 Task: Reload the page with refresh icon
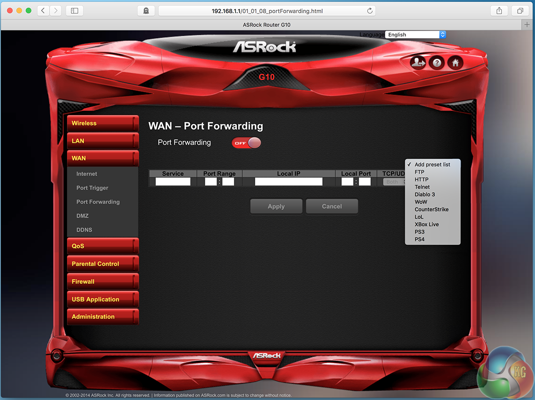tap(369, 11)
